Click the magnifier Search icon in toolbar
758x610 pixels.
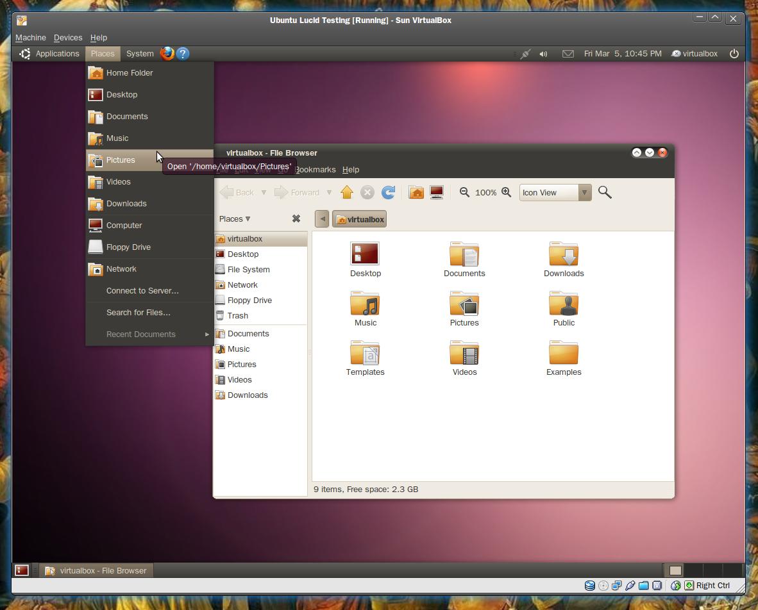[605, 192]
